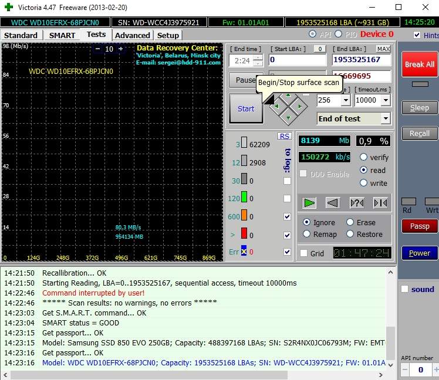Click the down arrow on navigation diamond

click(x=288, y=117)
